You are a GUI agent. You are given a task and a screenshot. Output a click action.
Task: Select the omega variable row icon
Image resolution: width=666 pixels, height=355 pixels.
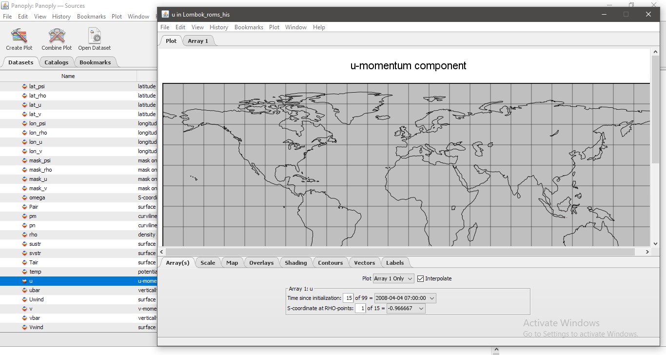tap(25, 197)
